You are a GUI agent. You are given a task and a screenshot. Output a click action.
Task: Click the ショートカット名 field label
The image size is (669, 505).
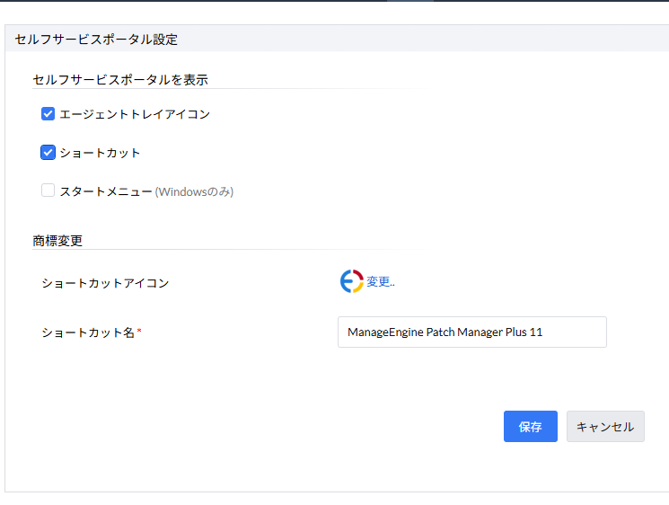88,332
